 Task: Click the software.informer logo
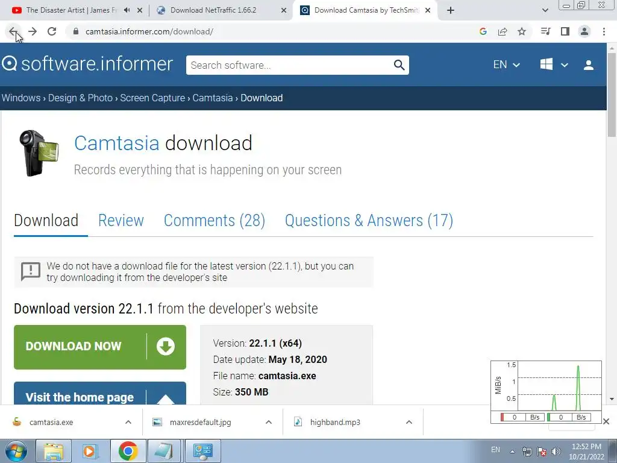point(87,64)
